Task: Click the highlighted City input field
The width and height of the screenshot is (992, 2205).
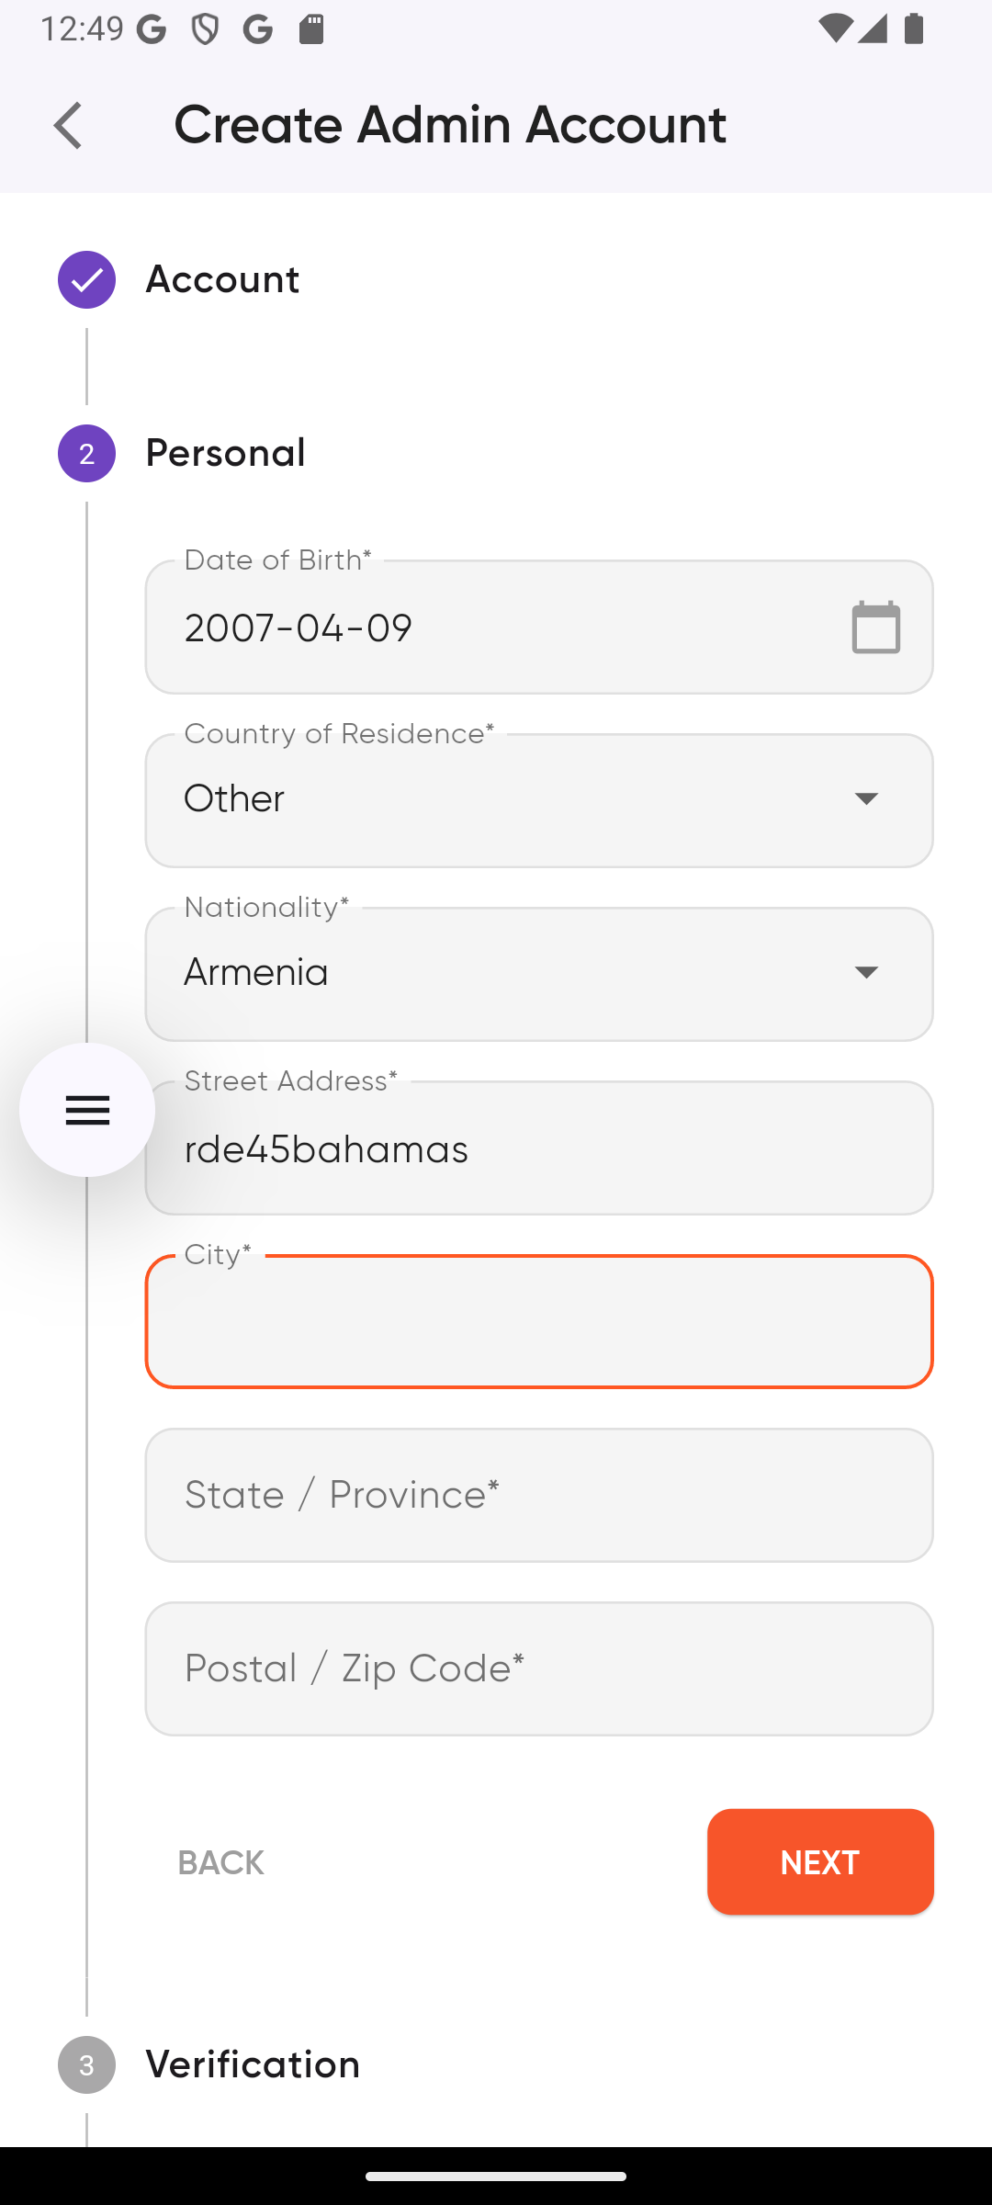Action: tap(538, 1321)
